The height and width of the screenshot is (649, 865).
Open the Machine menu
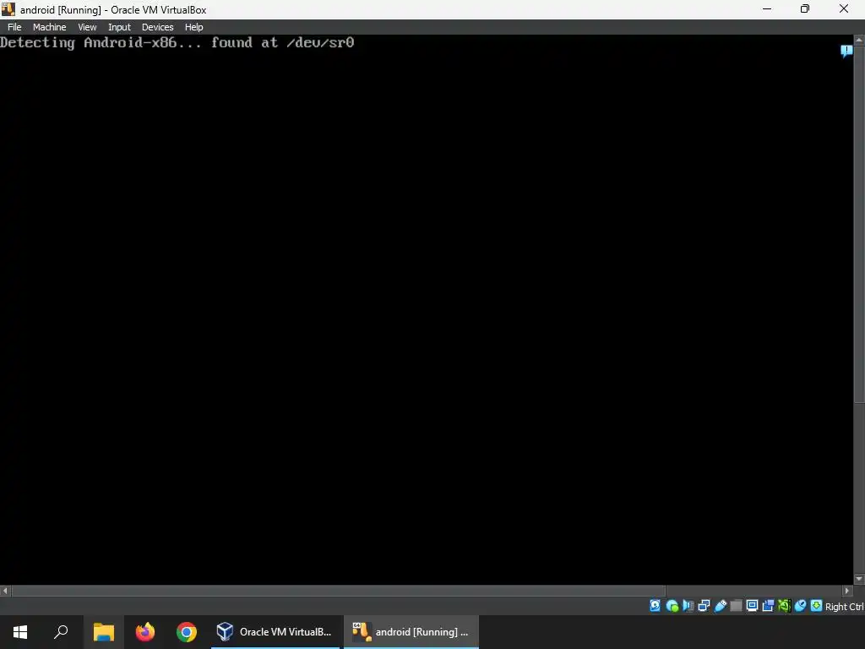tap(49, 27)
